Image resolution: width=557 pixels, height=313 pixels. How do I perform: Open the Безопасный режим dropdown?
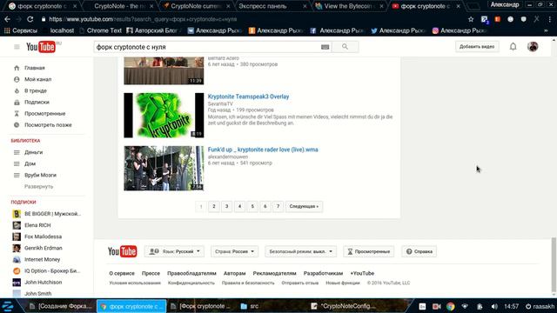300,251
